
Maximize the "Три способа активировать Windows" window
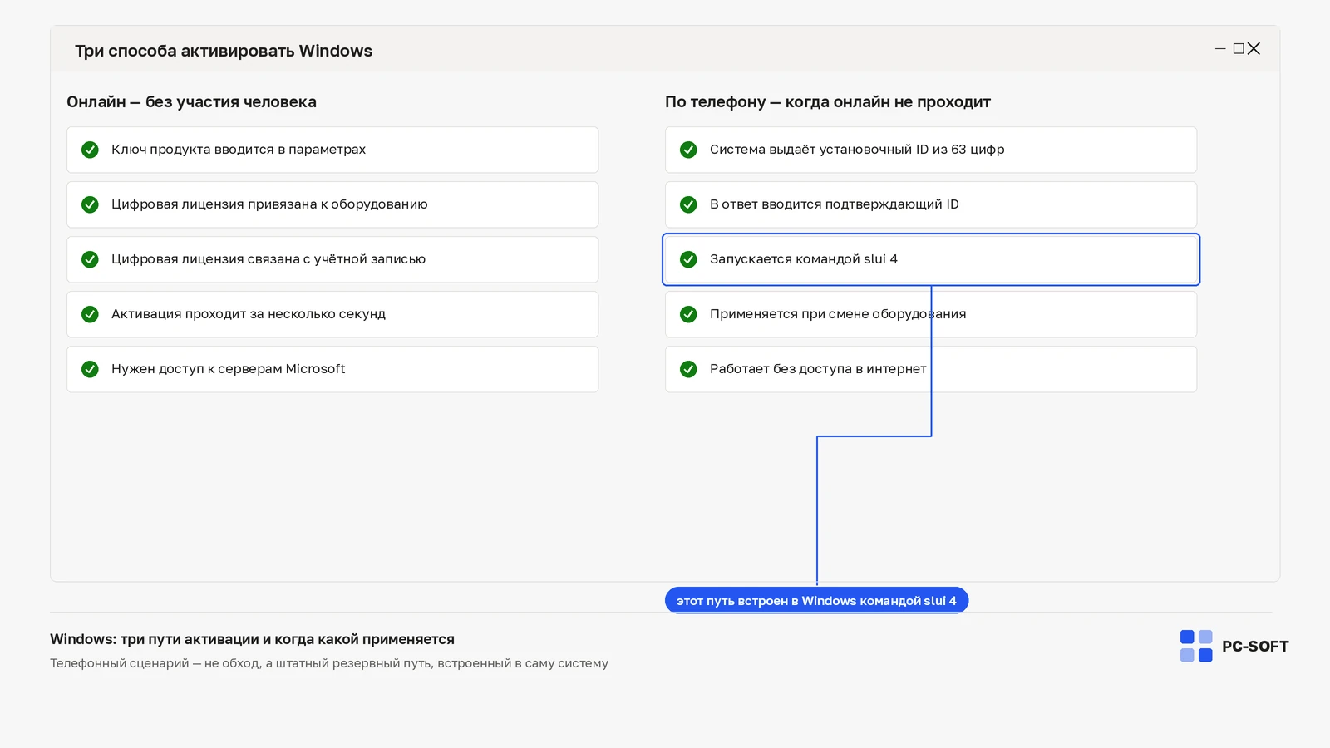tap(1239, 49)
